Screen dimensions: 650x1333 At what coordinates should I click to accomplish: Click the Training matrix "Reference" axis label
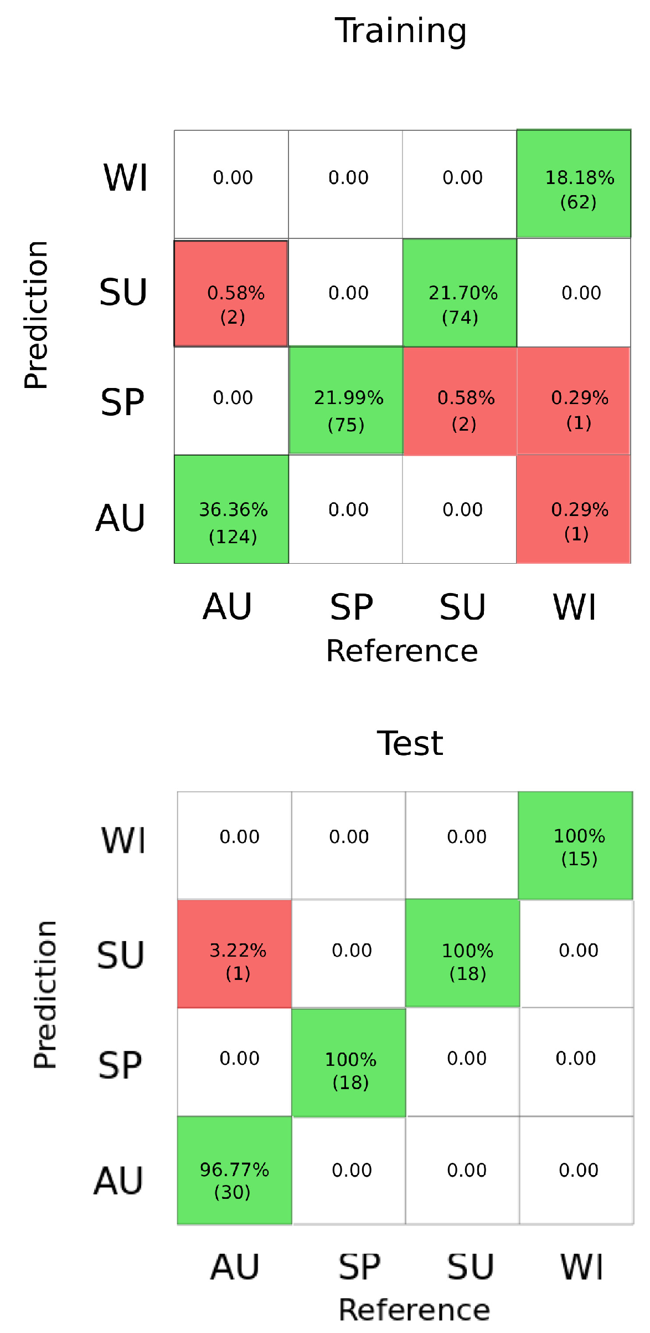[402, 651]
